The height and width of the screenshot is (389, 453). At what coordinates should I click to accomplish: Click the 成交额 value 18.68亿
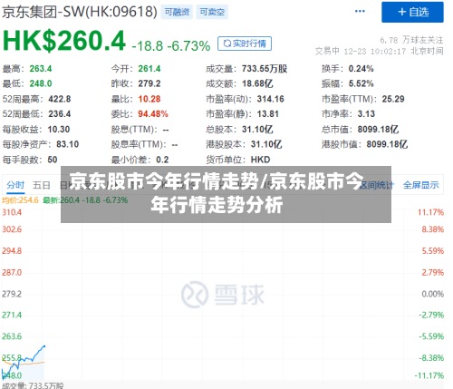coord(257,83)
